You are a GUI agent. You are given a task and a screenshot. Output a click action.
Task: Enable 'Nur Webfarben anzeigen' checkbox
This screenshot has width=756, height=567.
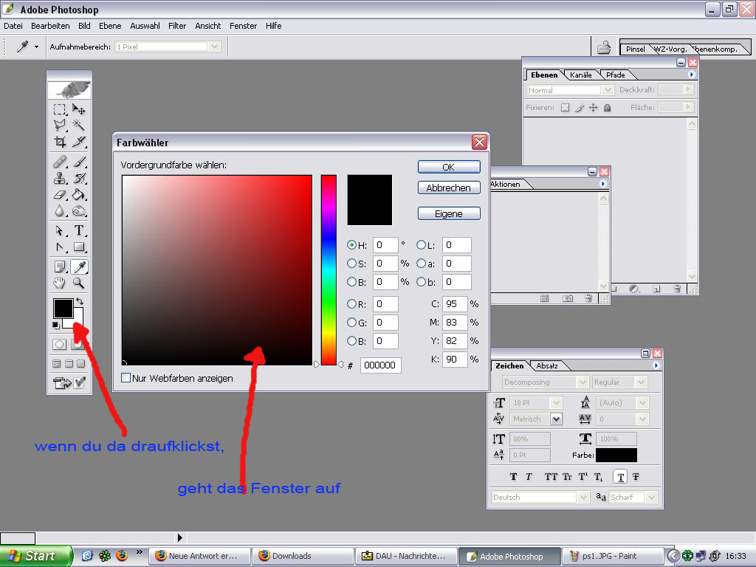coord(126,378)
